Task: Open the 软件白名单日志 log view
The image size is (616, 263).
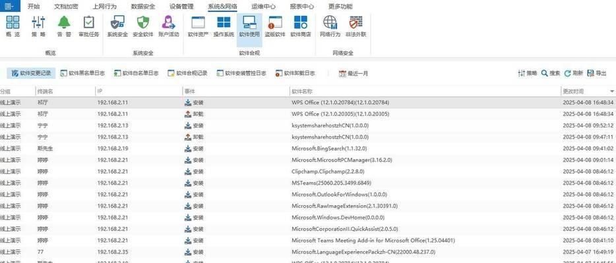Action: click(x=137, y=73)
